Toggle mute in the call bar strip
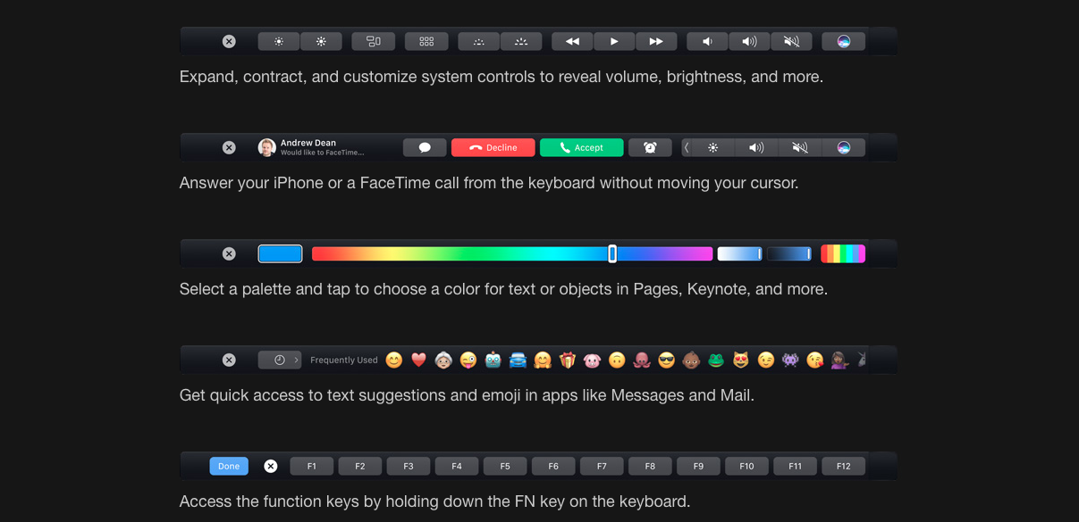The height and width of the screenshot is (522, 1079). point(800,147)
